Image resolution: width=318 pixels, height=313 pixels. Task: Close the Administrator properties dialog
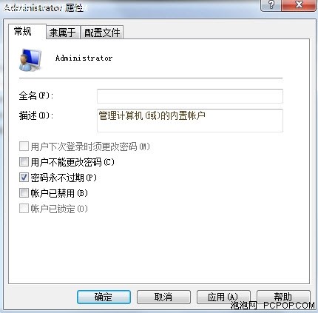pyautogui.click(x=299, y=4)
